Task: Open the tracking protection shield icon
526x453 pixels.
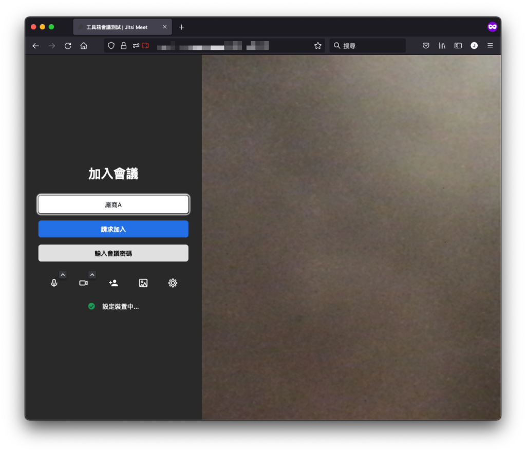Action: click(x=111, y=46)
